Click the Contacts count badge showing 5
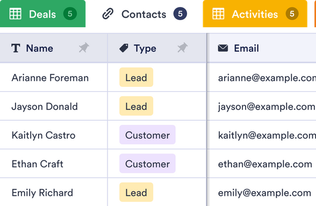 (x=180, y=14)
